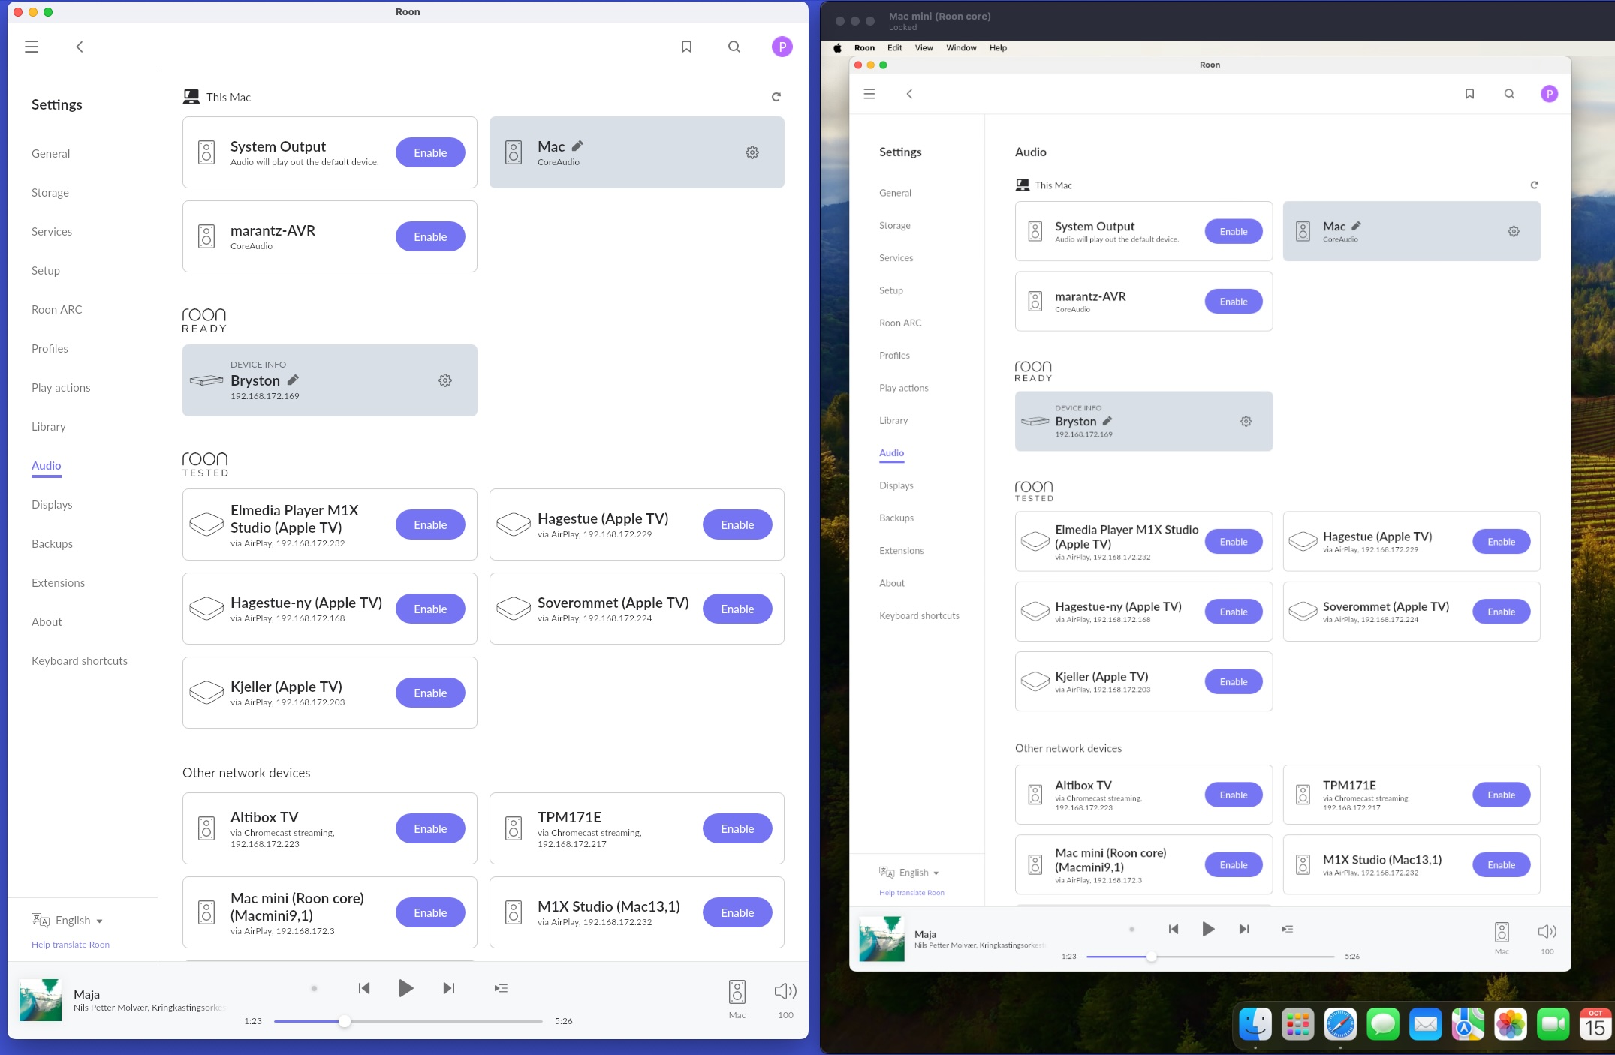Viewport: 1615px width, 1055px height.
Task: Open queue icon in Mac mini window footer
Action: (x=1287, y=929)
